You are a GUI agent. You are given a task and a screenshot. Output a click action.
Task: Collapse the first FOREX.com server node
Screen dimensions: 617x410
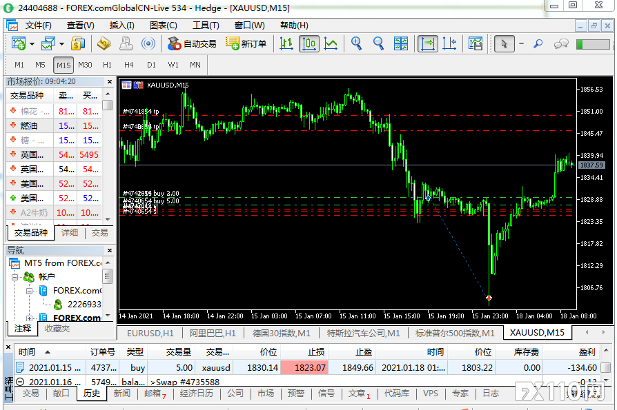click(x=29, y=291)
